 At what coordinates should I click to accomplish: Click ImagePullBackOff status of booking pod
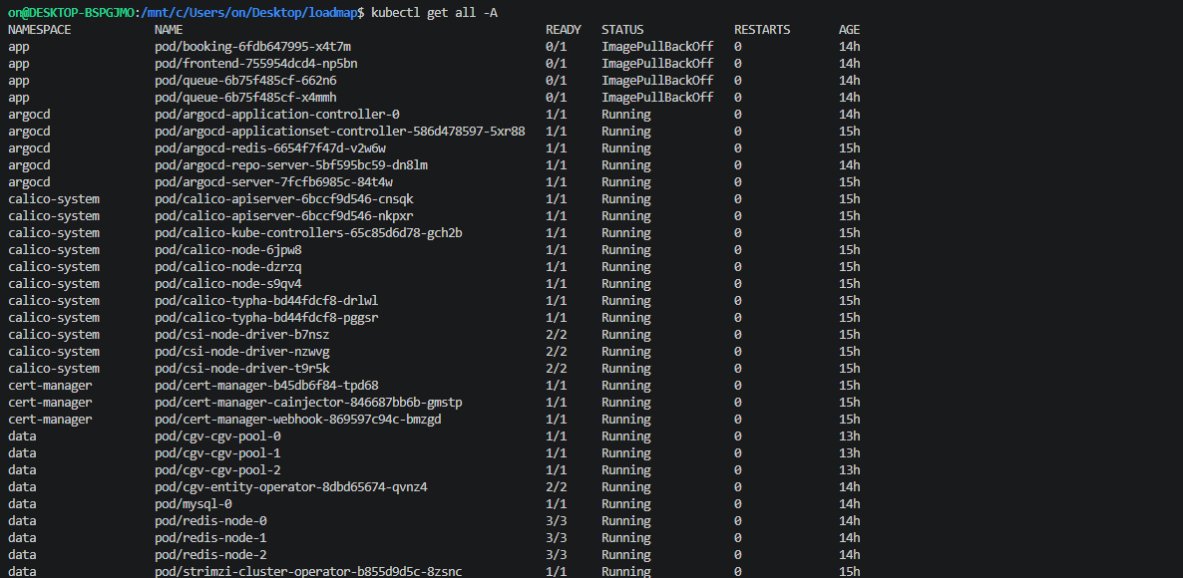[x=657, y=47]
